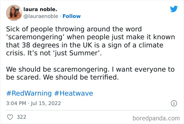Open the #RedWarning hashtag

[29, 93]
